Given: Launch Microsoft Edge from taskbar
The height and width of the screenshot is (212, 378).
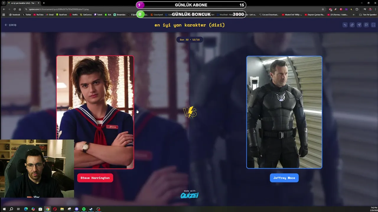Looking at the screenshot, I should pos(26,209).
